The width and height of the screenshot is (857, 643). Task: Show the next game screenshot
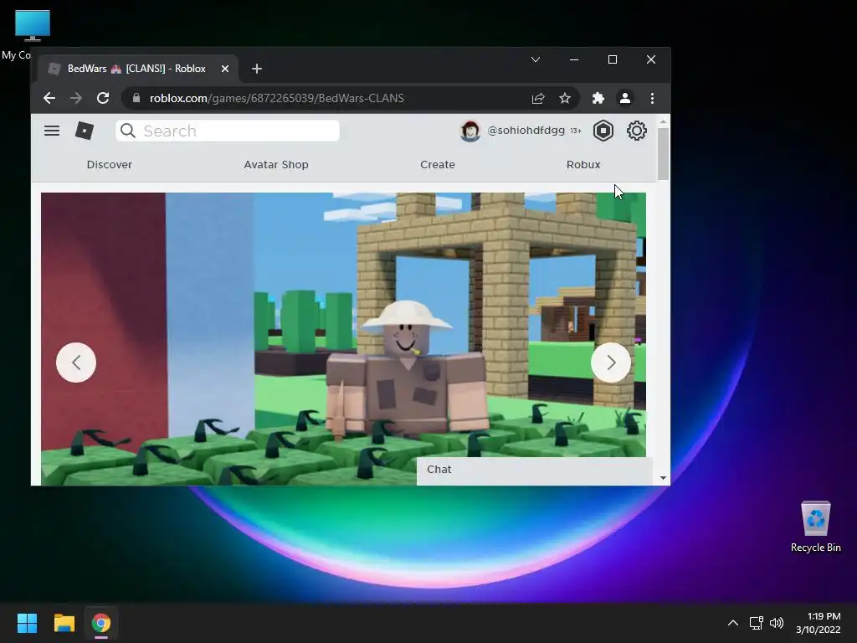coord(610,363)
